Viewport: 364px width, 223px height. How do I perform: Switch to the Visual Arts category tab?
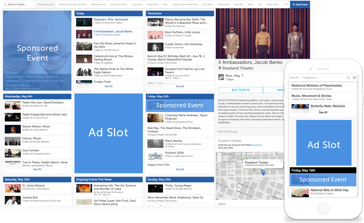click(x=238, y=4)
